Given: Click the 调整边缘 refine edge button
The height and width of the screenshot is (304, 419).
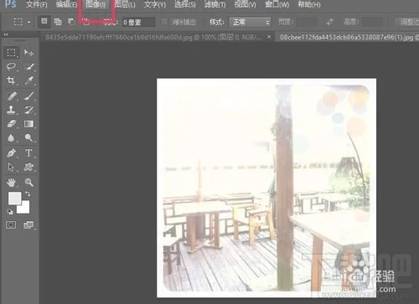Looking at the screenshot, I should (x=407, y=22).
